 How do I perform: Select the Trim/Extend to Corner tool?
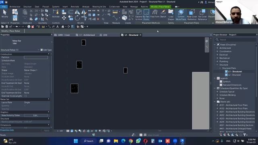click(x=84, y=18)
